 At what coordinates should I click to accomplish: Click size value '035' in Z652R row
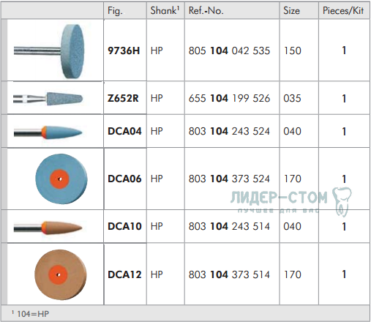click(292, 98)
